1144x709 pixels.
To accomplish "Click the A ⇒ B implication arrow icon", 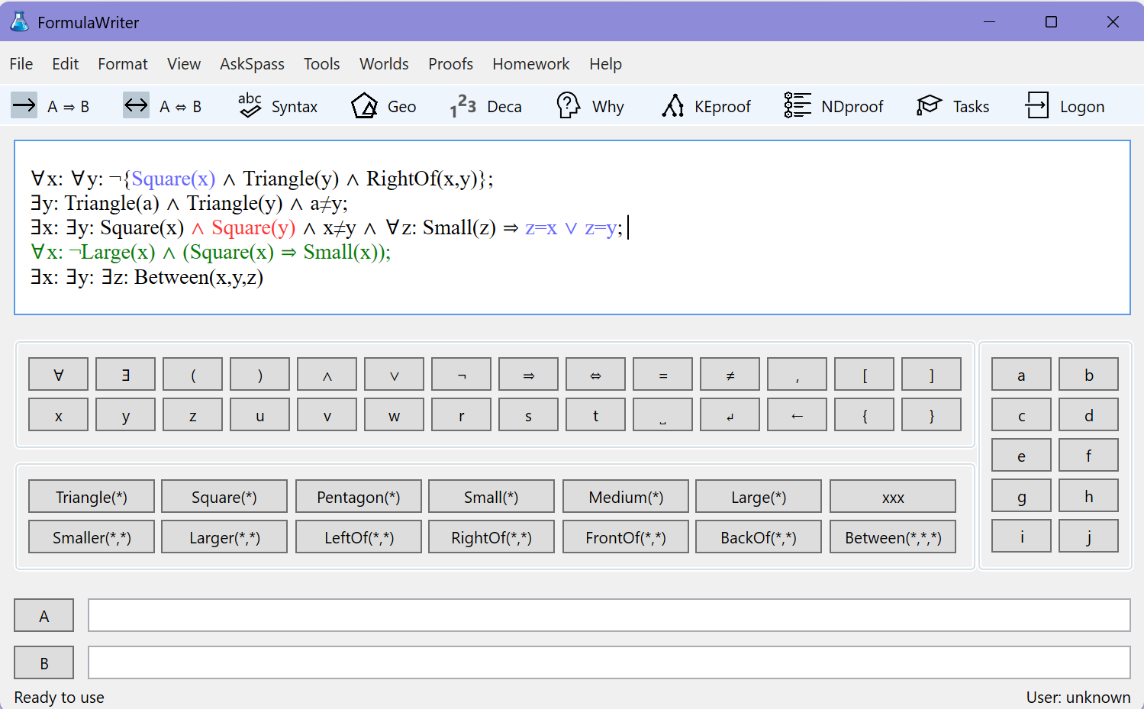I will (24, 105).
